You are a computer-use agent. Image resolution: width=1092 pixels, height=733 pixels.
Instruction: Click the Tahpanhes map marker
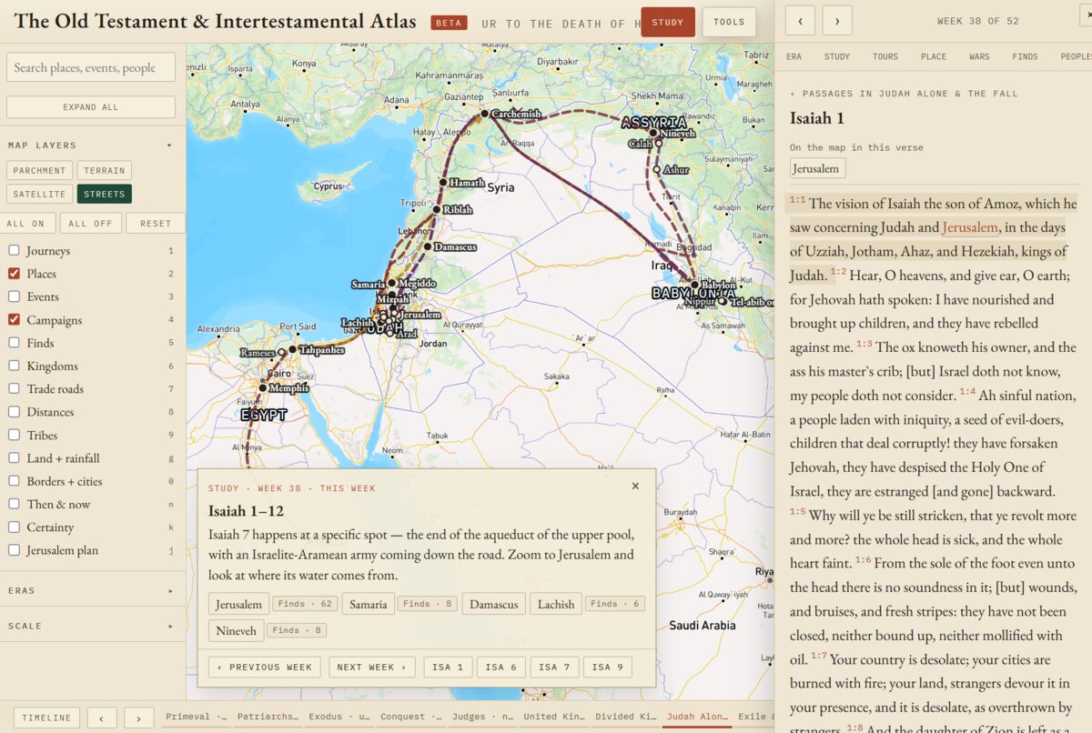(x=292, y=349)
